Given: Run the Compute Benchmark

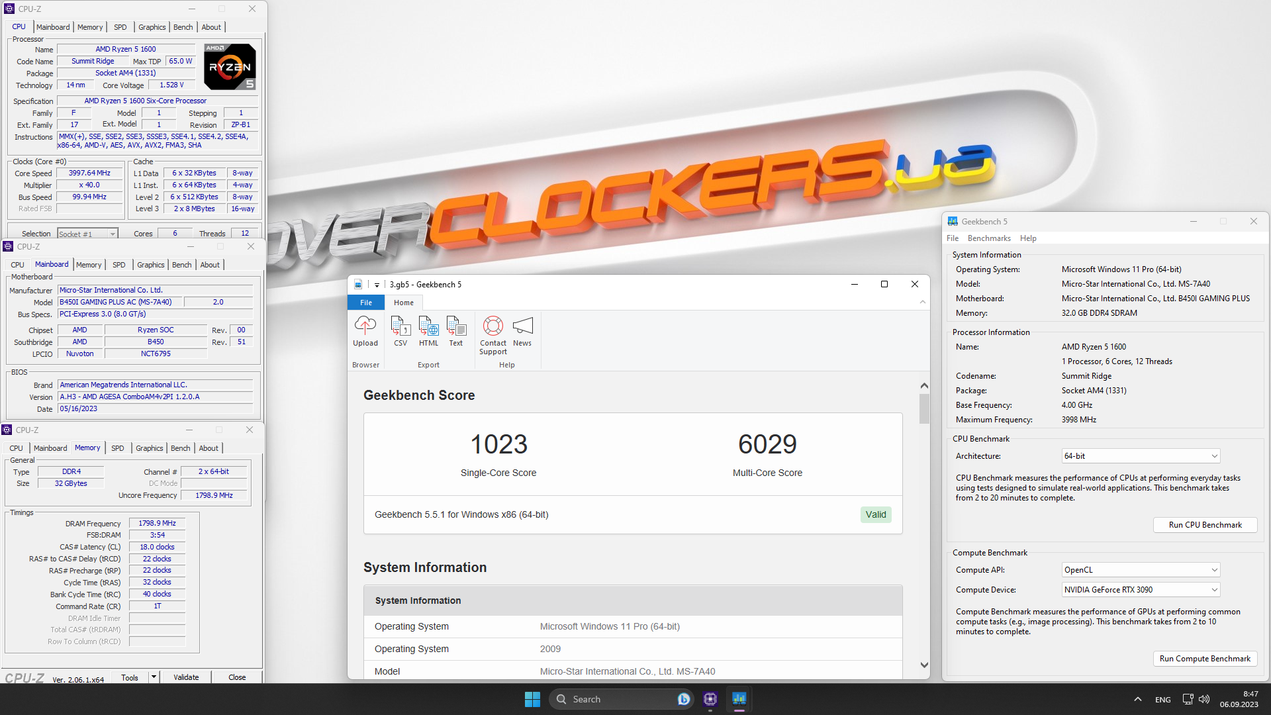Looking at the screenshot, I should coord(1205,659).
